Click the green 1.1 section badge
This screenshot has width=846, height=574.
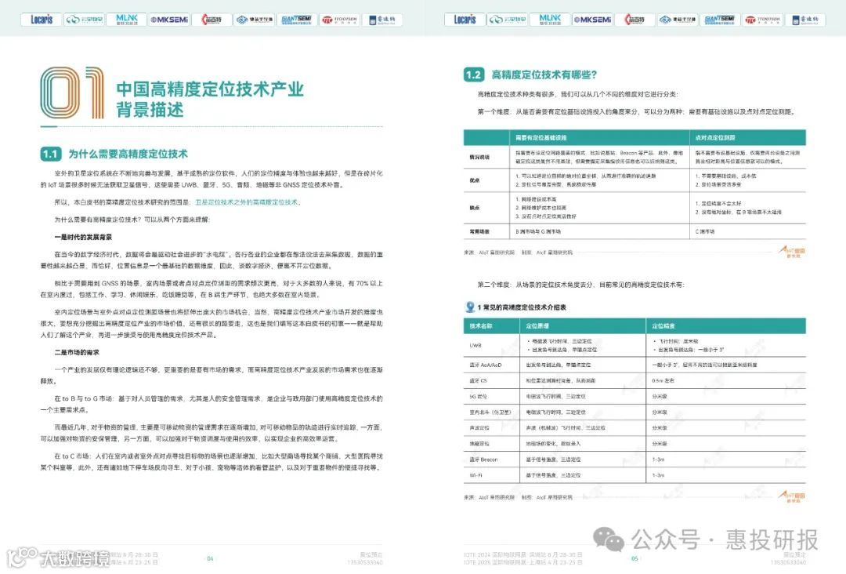51,154
